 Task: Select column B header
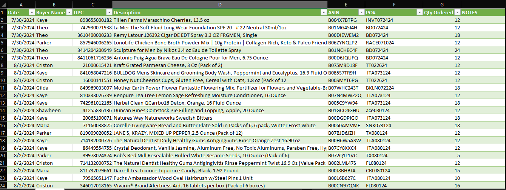click(54, 4)
